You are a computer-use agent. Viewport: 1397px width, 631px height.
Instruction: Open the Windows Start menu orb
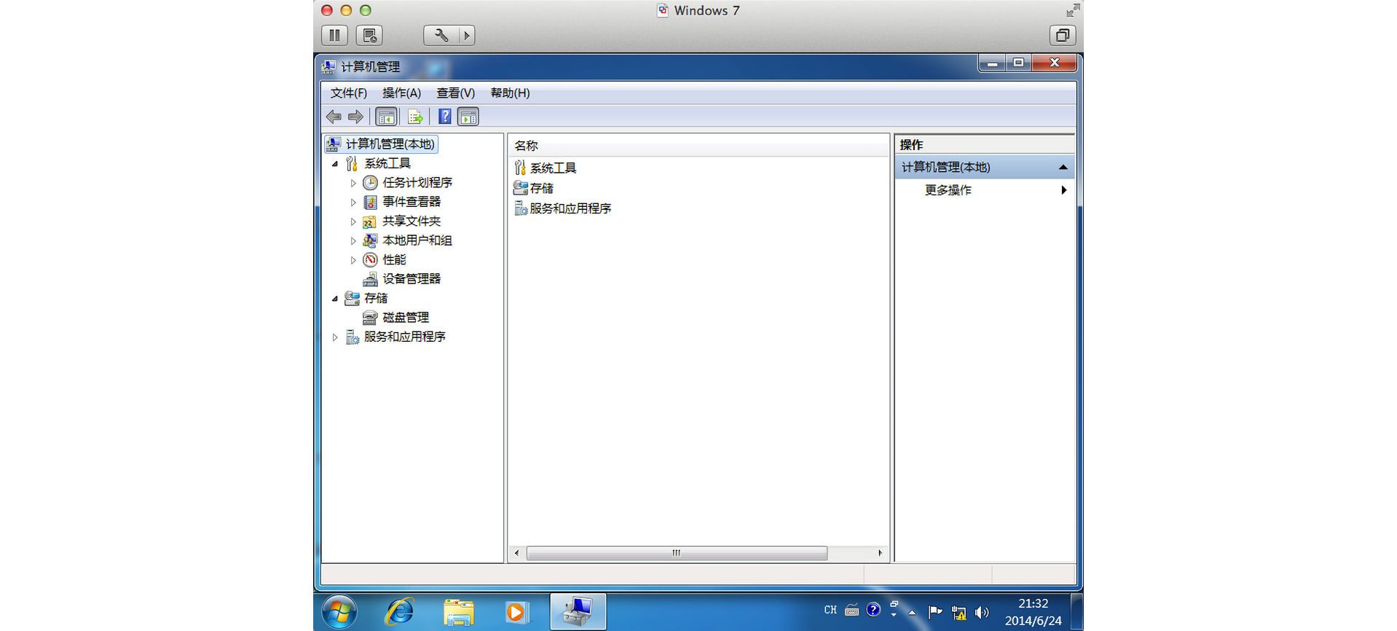[x=339, y=611]
